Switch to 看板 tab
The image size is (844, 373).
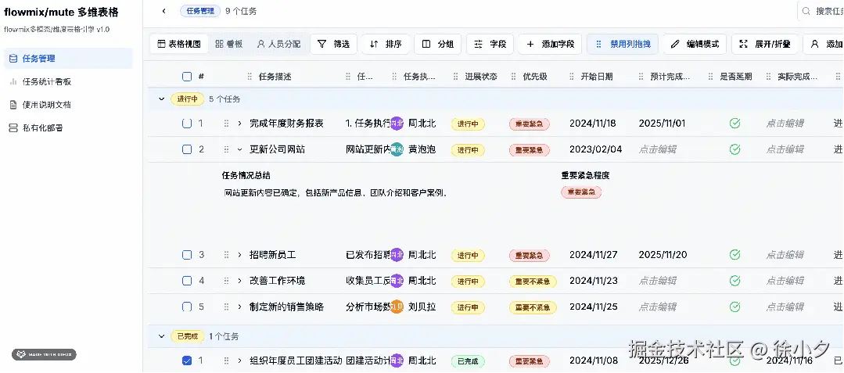pos(228,44)
